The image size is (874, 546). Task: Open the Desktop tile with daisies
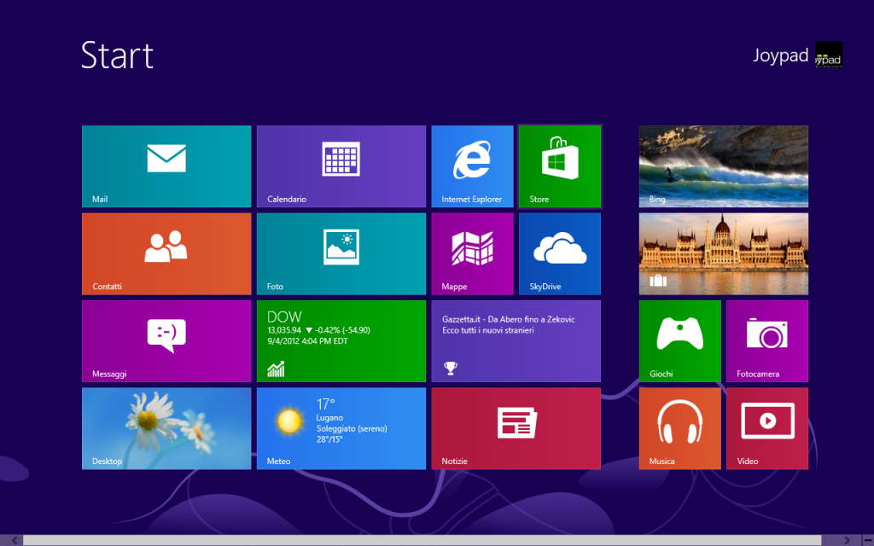click(166, 428)
